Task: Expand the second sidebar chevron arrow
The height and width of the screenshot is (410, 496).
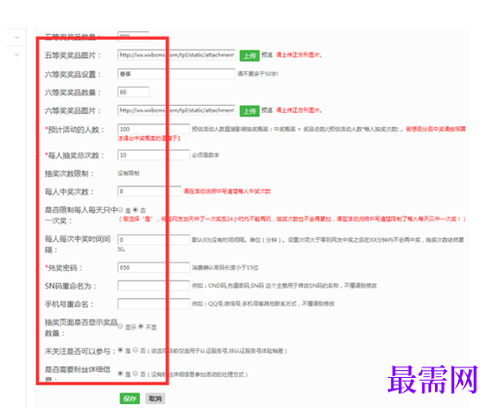Action: (x=17, y=54)
